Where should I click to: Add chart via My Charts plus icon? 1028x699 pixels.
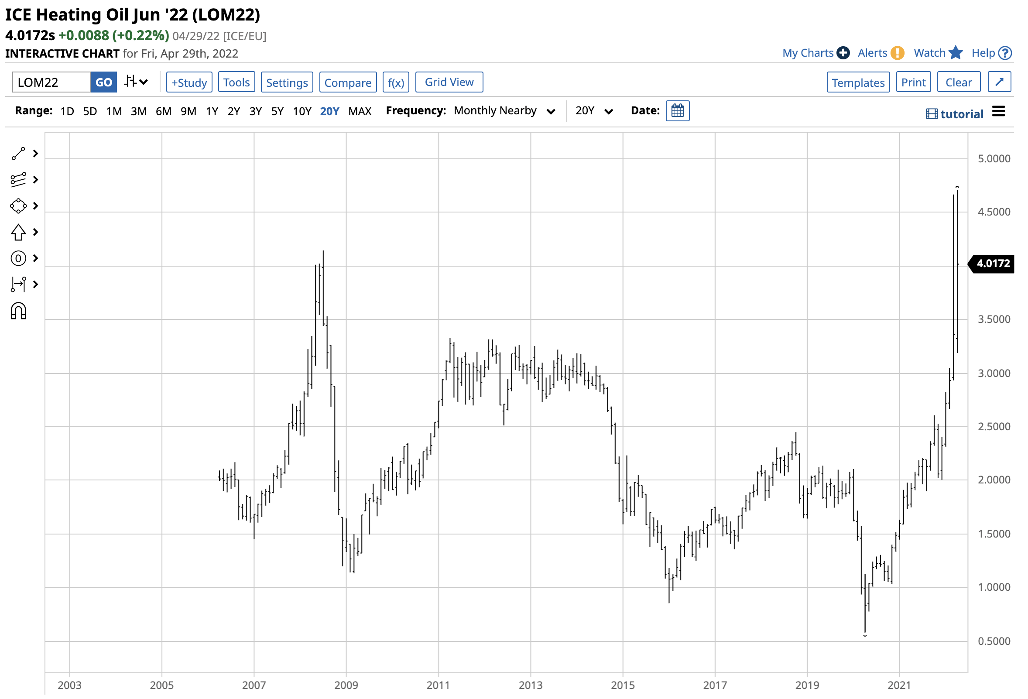pyautogui.click(x=843, y=53)
